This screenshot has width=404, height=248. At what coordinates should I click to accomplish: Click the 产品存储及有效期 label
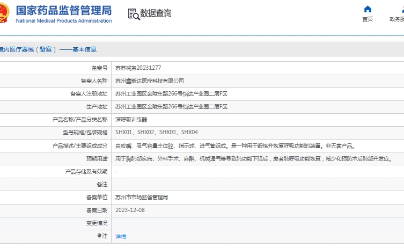pyautogui.click(x=86, y=172)
